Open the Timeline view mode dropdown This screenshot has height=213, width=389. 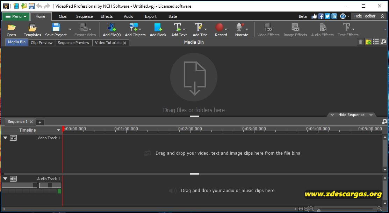(x=59, y=130)
